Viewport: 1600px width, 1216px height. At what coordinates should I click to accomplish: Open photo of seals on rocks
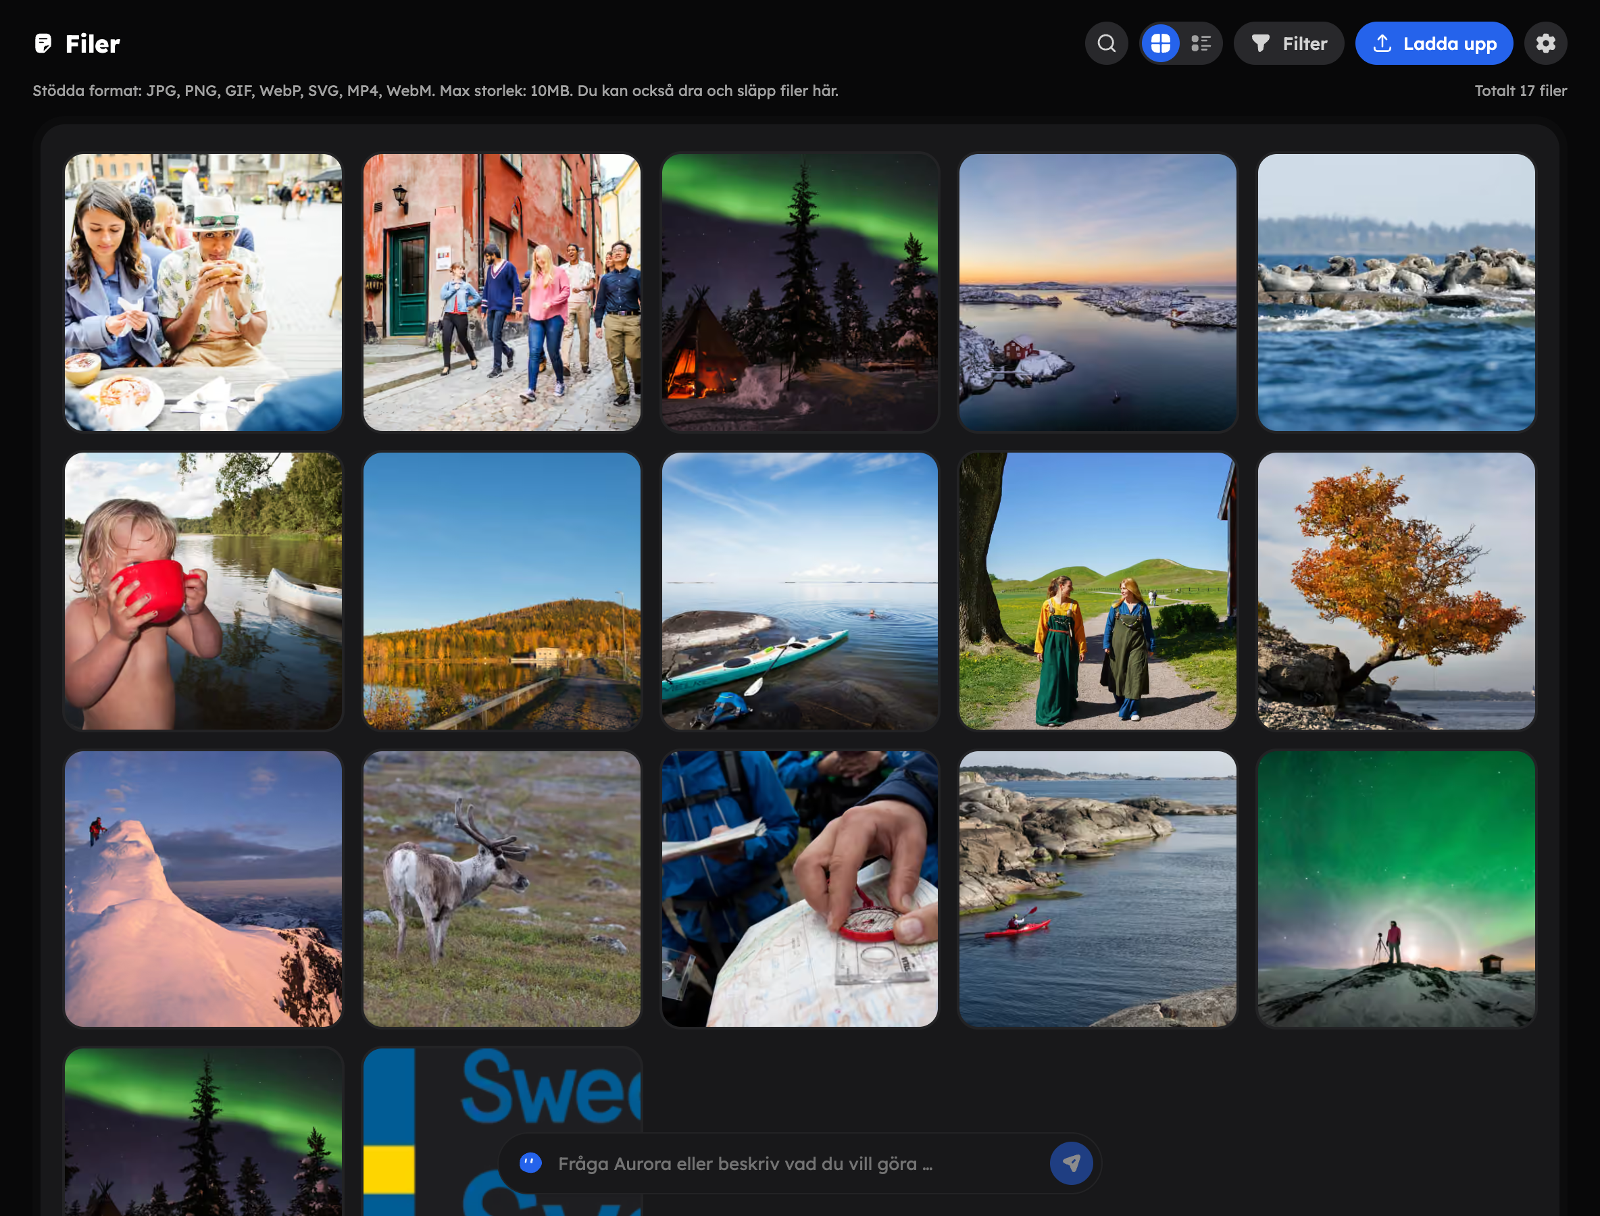[x=1397, y=293]
